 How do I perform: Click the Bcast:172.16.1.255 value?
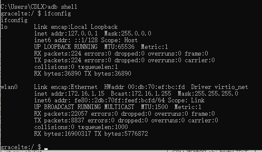click(x=141, y=94)
